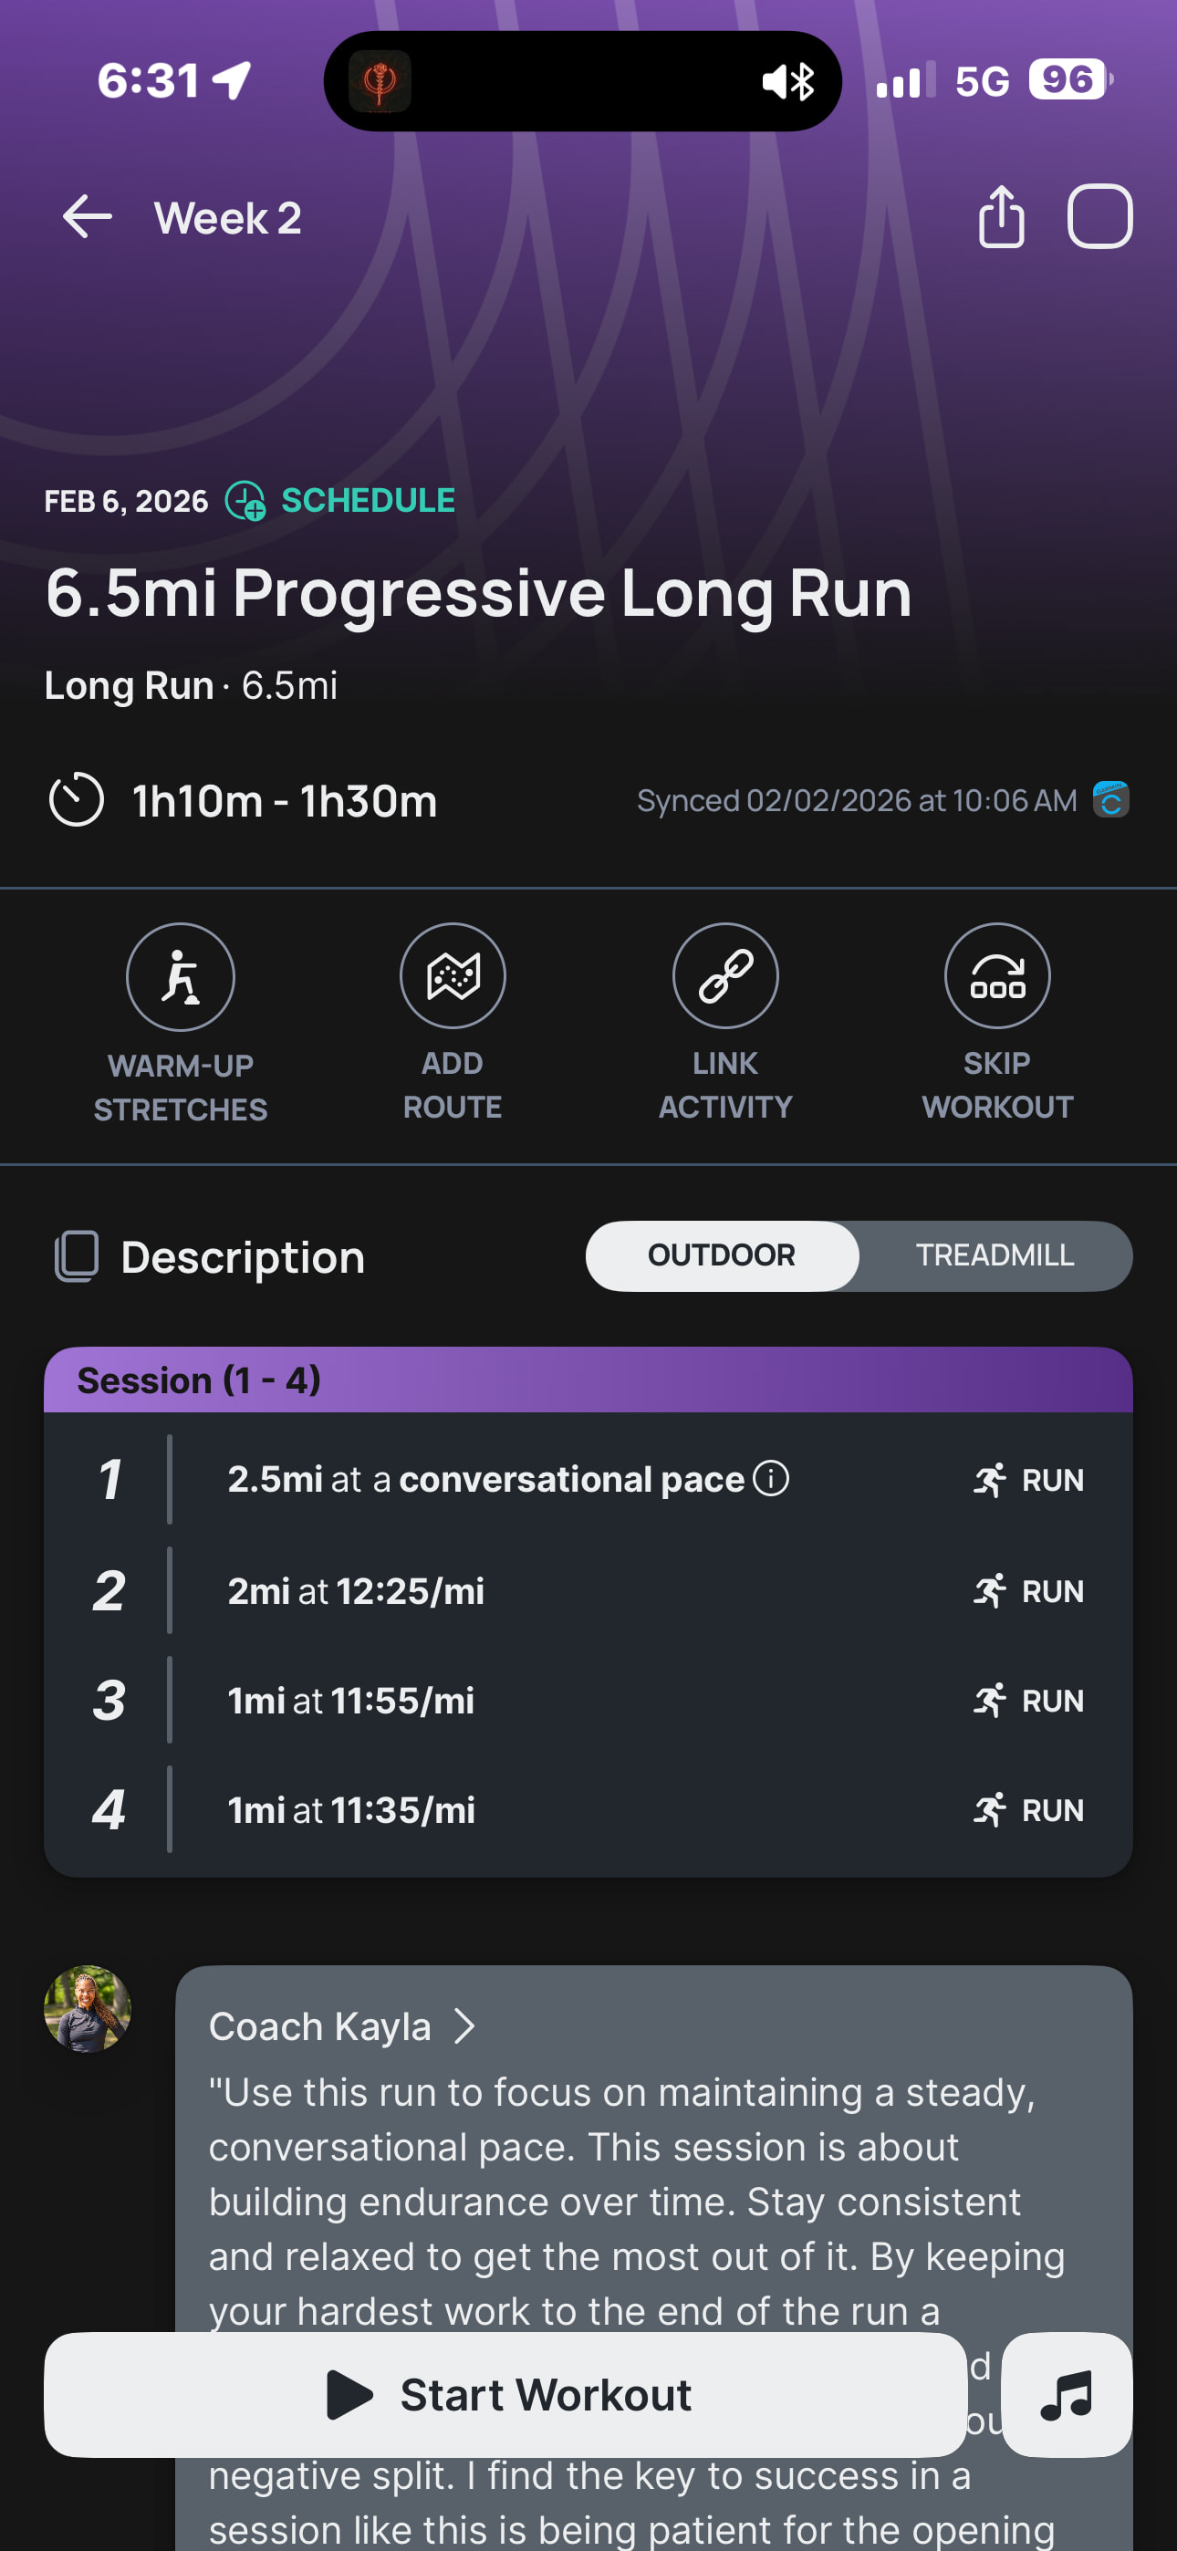
Task: Tap Coach Kayla's profile photo
Action: tap(88, 2008)
